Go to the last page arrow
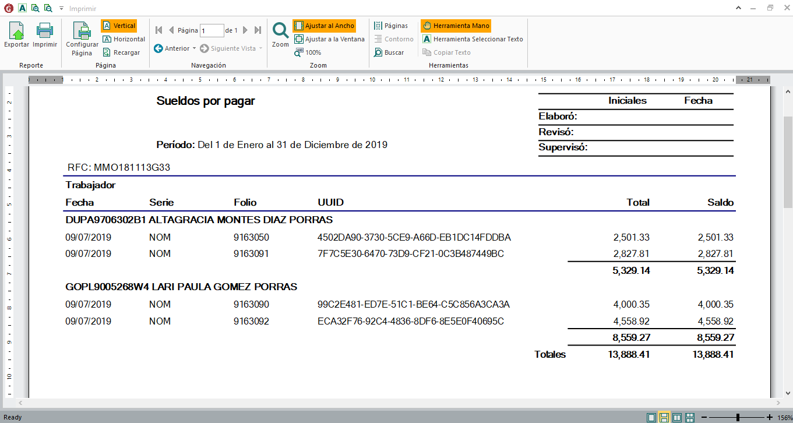 (258, 30)
